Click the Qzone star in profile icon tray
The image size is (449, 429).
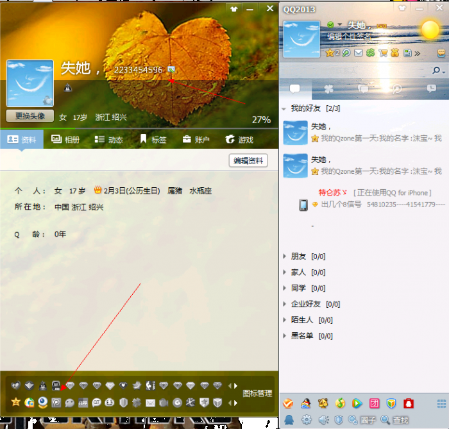pos(16,402)
